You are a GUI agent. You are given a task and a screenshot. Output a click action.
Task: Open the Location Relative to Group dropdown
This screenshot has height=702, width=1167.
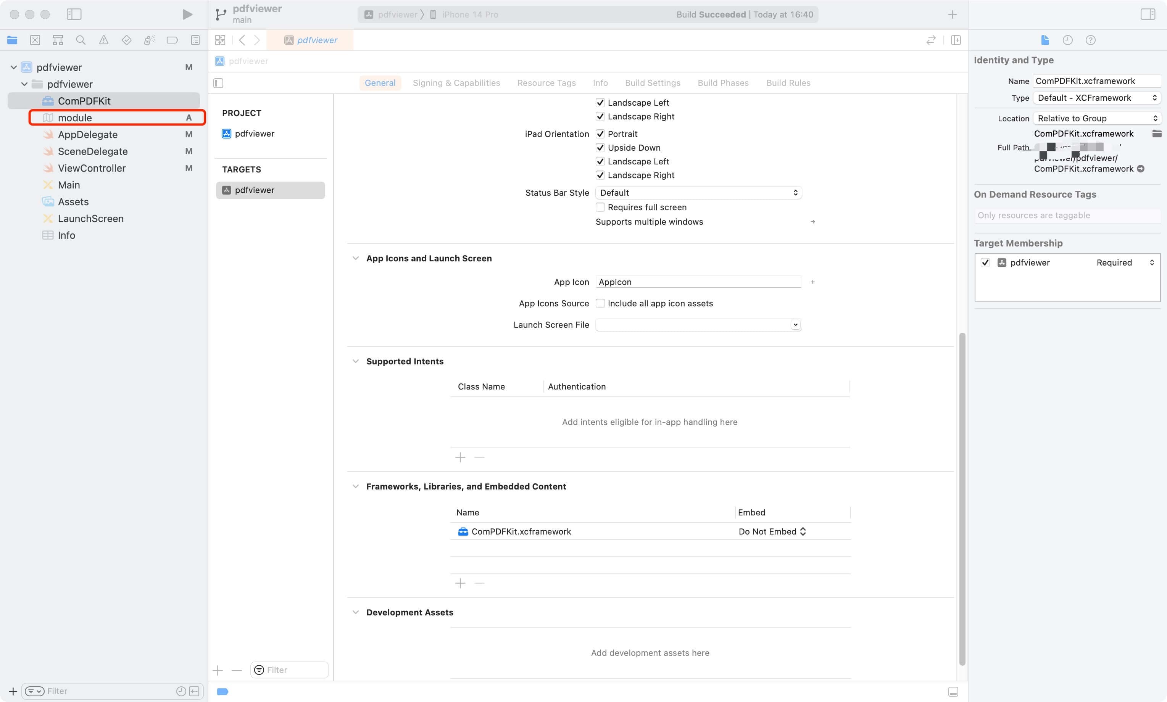pyautogui.click(x=1096, y=118)
